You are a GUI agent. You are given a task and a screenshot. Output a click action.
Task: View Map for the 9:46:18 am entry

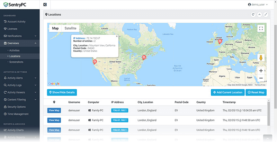pyautogui.click(x=54, y=130)
